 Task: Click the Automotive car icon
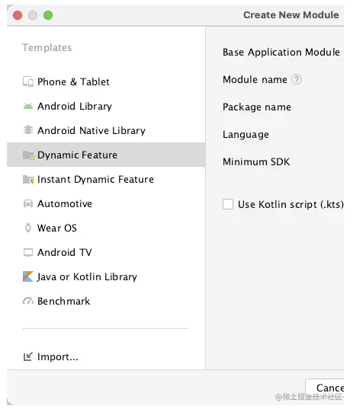(x=28, y=204)
